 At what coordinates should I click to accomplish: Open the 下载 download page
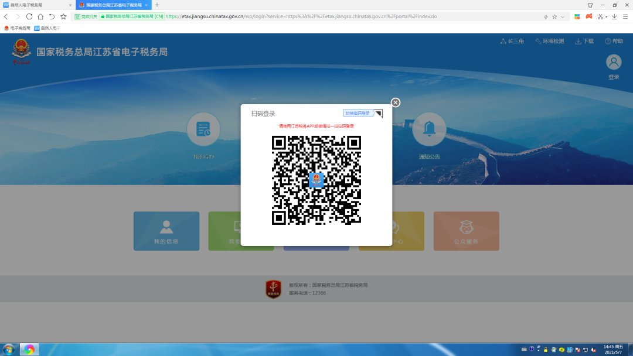click(584, 41)
